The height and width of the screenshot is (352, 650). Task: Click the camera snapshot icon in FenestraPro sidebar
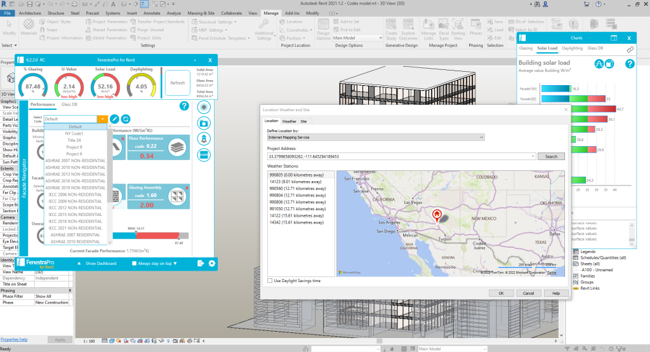pyautogui.click(x=204, y=123)
